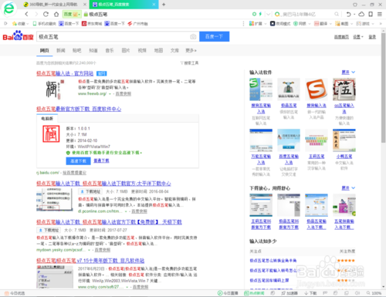Select the 贴吧 search tab
386x297 pixels.
coord(76,50)
